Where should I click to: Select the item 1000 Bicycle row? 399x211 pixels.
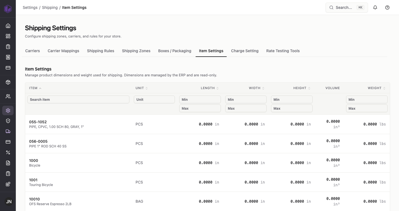tap(207, 163)
